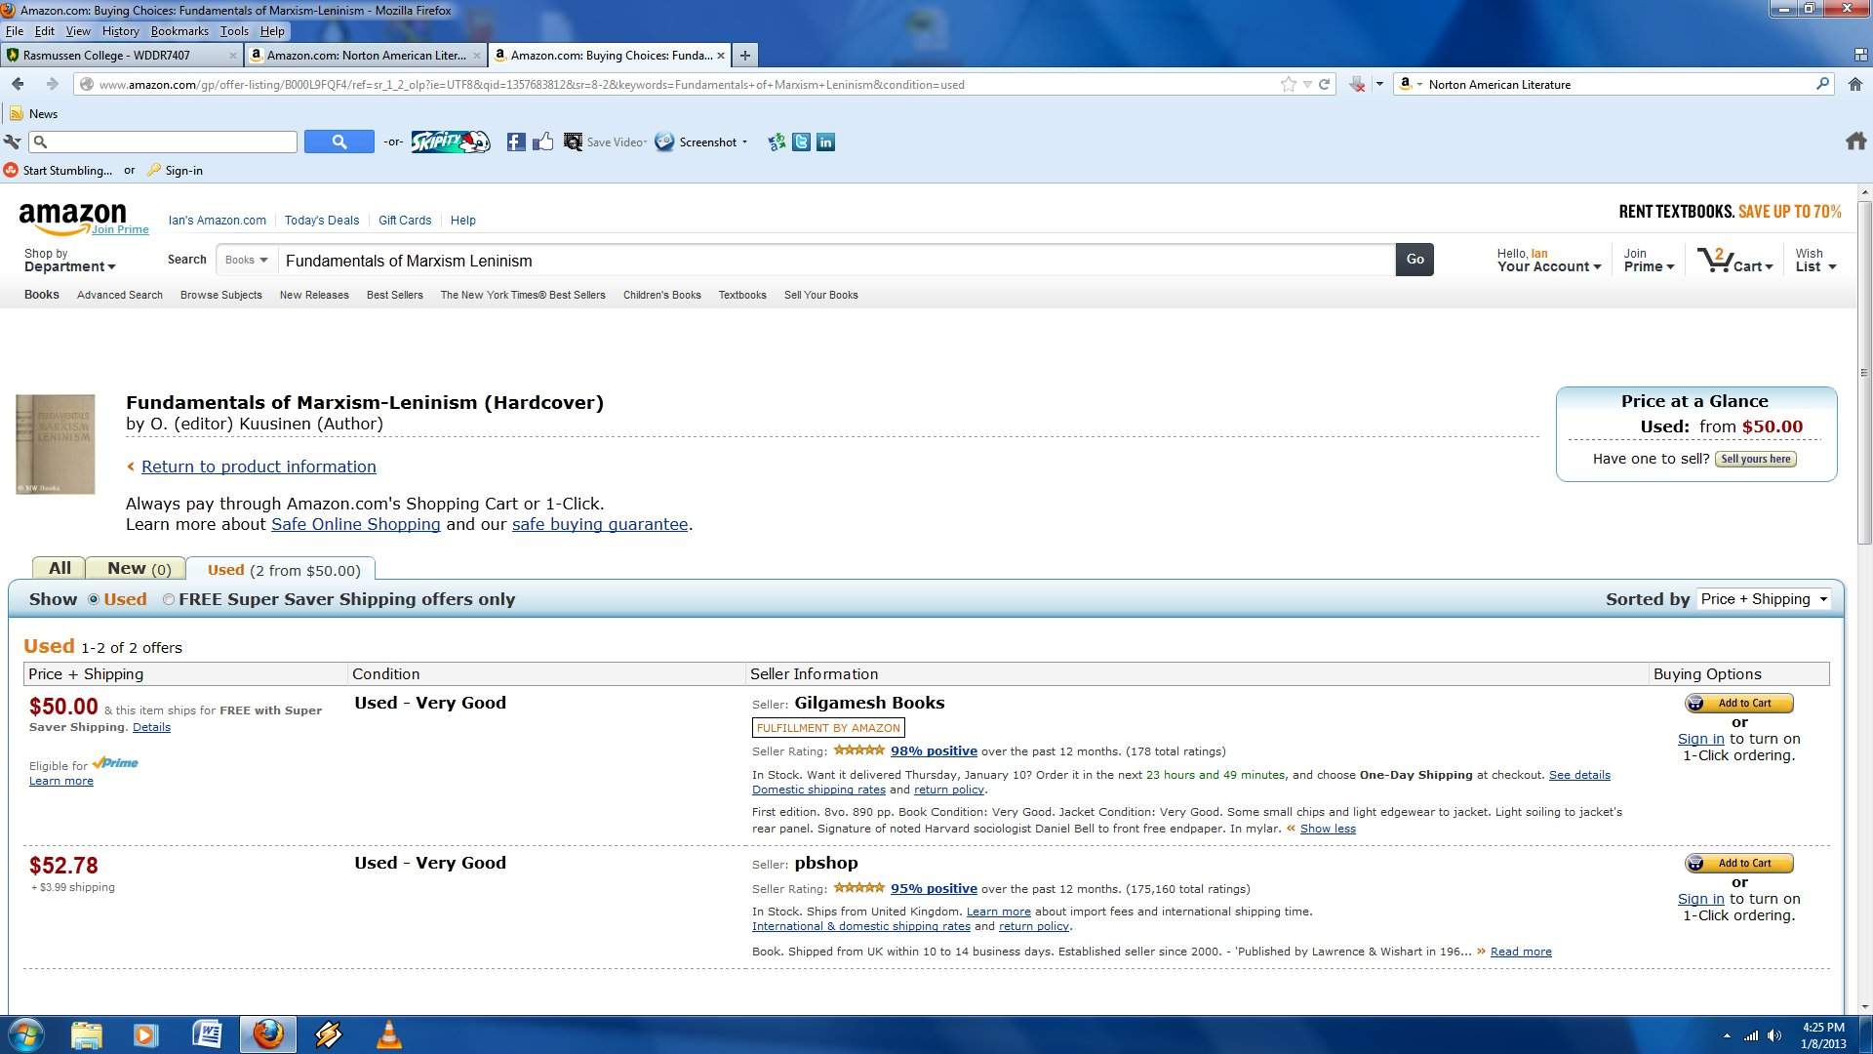The height and width of the screenshot is (1054, 1873).
Task: Open the History menu
Action: pos(120,31)
